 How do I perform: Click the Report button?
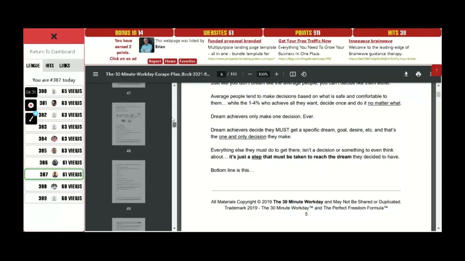pyautogui.click(x=155, y=61)
